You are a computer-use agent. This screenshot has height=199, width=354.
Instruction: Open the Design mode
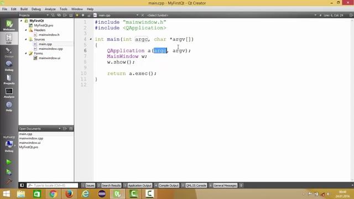[9, 53]
